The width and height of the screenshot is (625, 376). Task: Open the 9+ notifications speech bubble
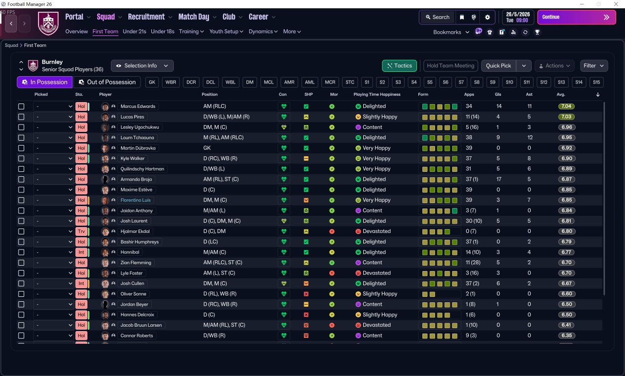pyautogui.click(x=479, y=32)
